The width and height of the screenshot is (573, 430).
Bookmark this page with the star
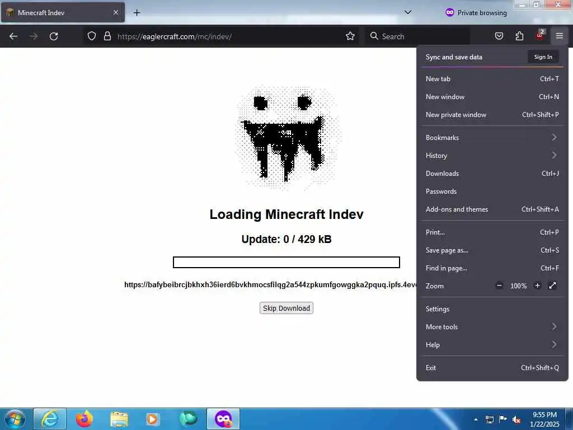(350, 36)
